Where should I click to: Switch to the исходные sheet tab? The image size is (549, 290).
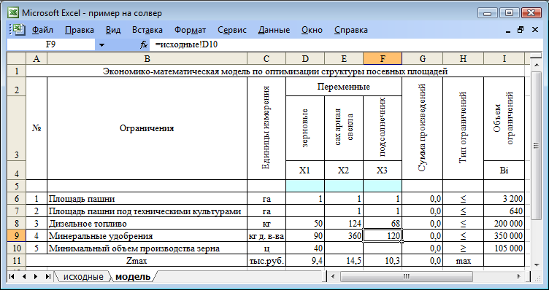pyautogui.click(x=83, y=277)
